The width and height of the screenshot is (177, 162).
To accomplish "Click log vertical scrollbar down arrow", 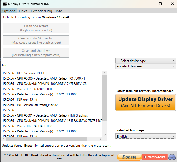I will coord(105,135).
